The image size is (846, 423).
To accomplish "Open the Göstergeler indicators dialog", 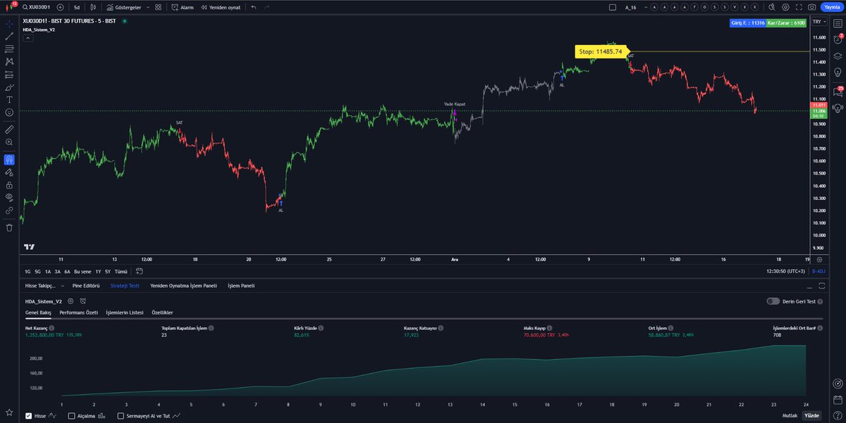I will (123, 7).
